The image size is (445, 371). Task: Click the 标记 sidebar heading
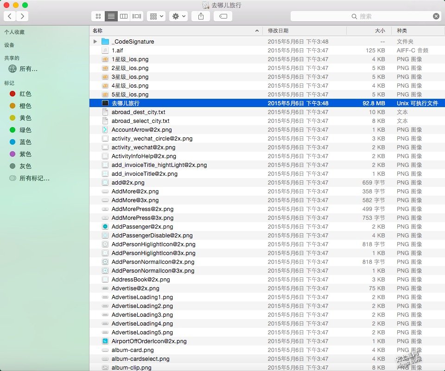(x=9, y=83)
